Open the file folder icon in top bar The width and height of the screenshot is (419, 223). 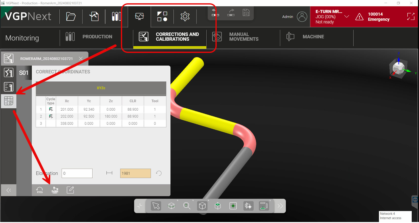[x=71, y=17]
